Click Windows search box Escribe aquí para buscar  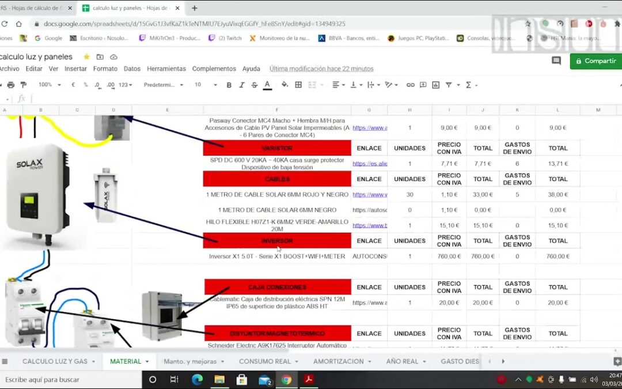[71, 380]
